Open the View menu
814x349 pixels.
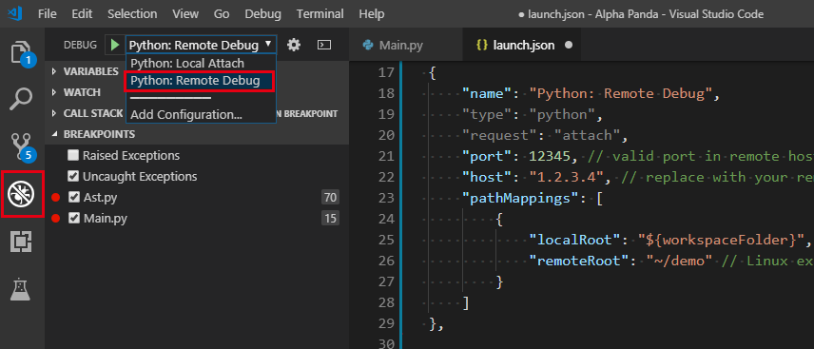point(184,14)
